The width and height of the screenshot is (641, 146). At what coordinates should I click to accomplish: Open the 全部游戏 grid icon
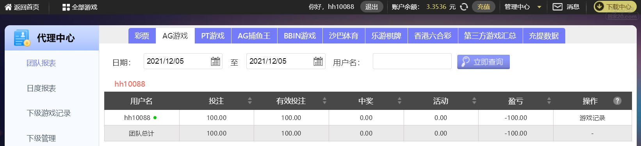tap(66, 7)
